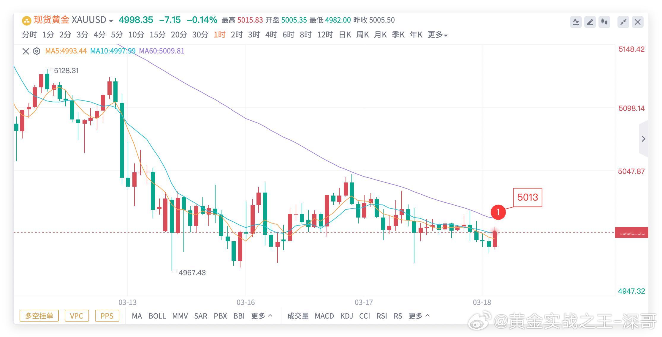Open the volume indicator 成交量
This screenshot has height=337, width=662.
pos(297,316)
